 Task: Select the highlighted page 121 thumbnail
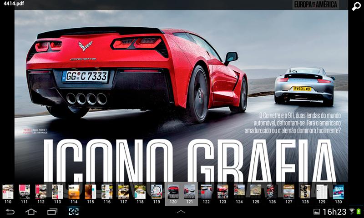coord(190,192)
